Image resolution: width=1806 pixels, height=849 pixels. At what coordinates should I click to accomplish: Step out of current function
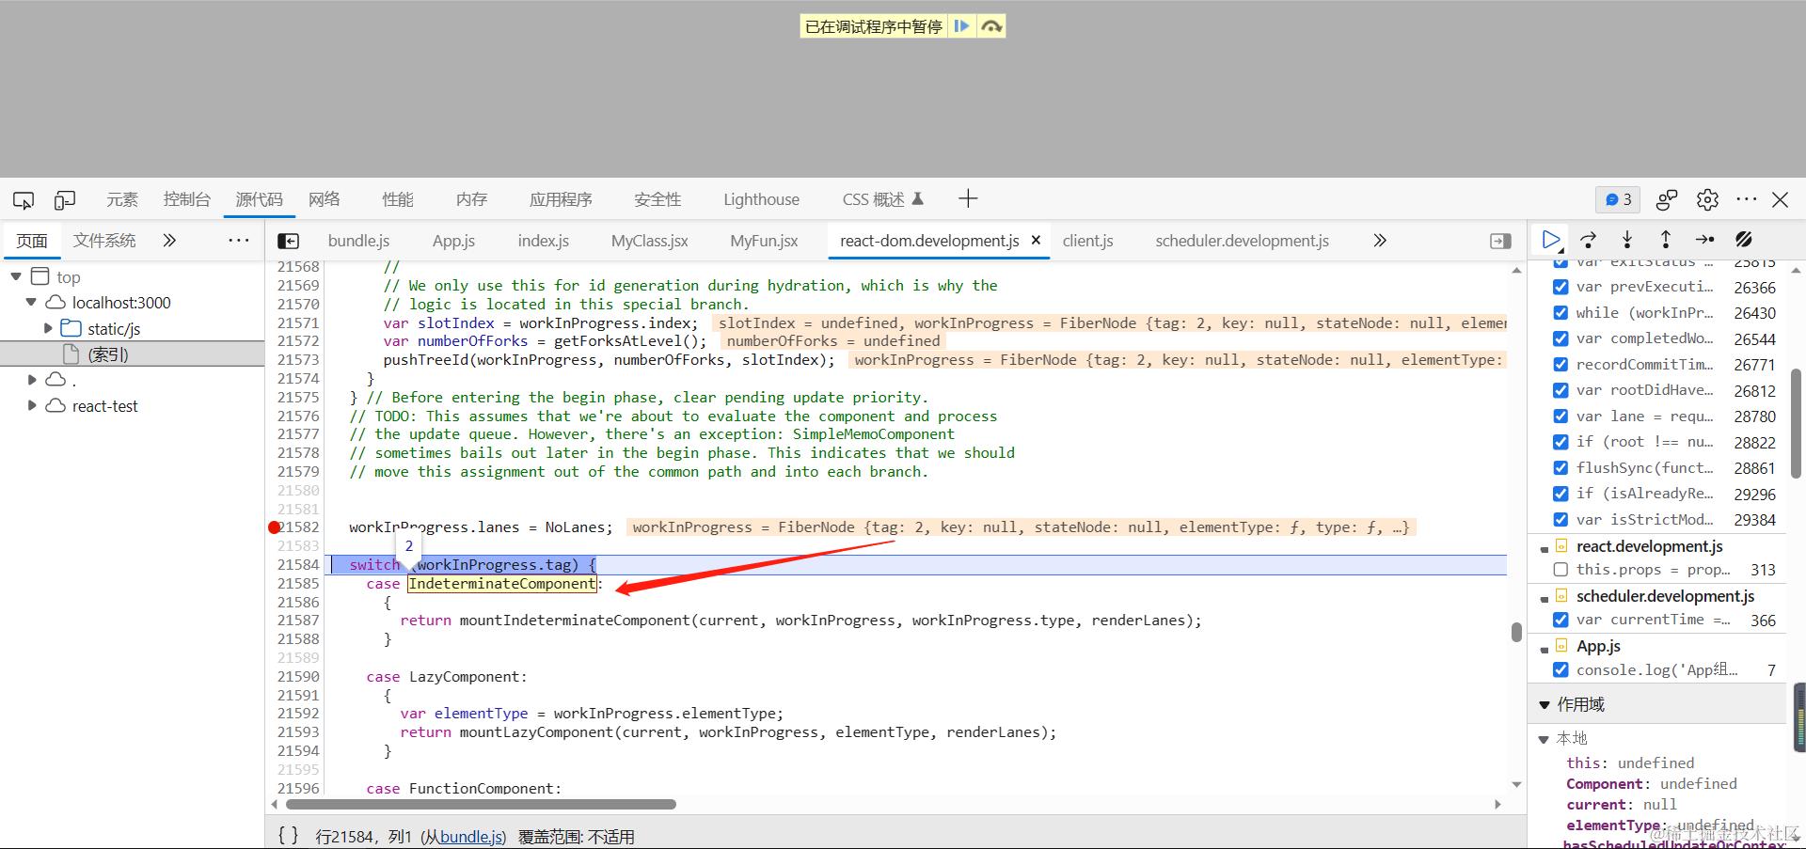1666,240
